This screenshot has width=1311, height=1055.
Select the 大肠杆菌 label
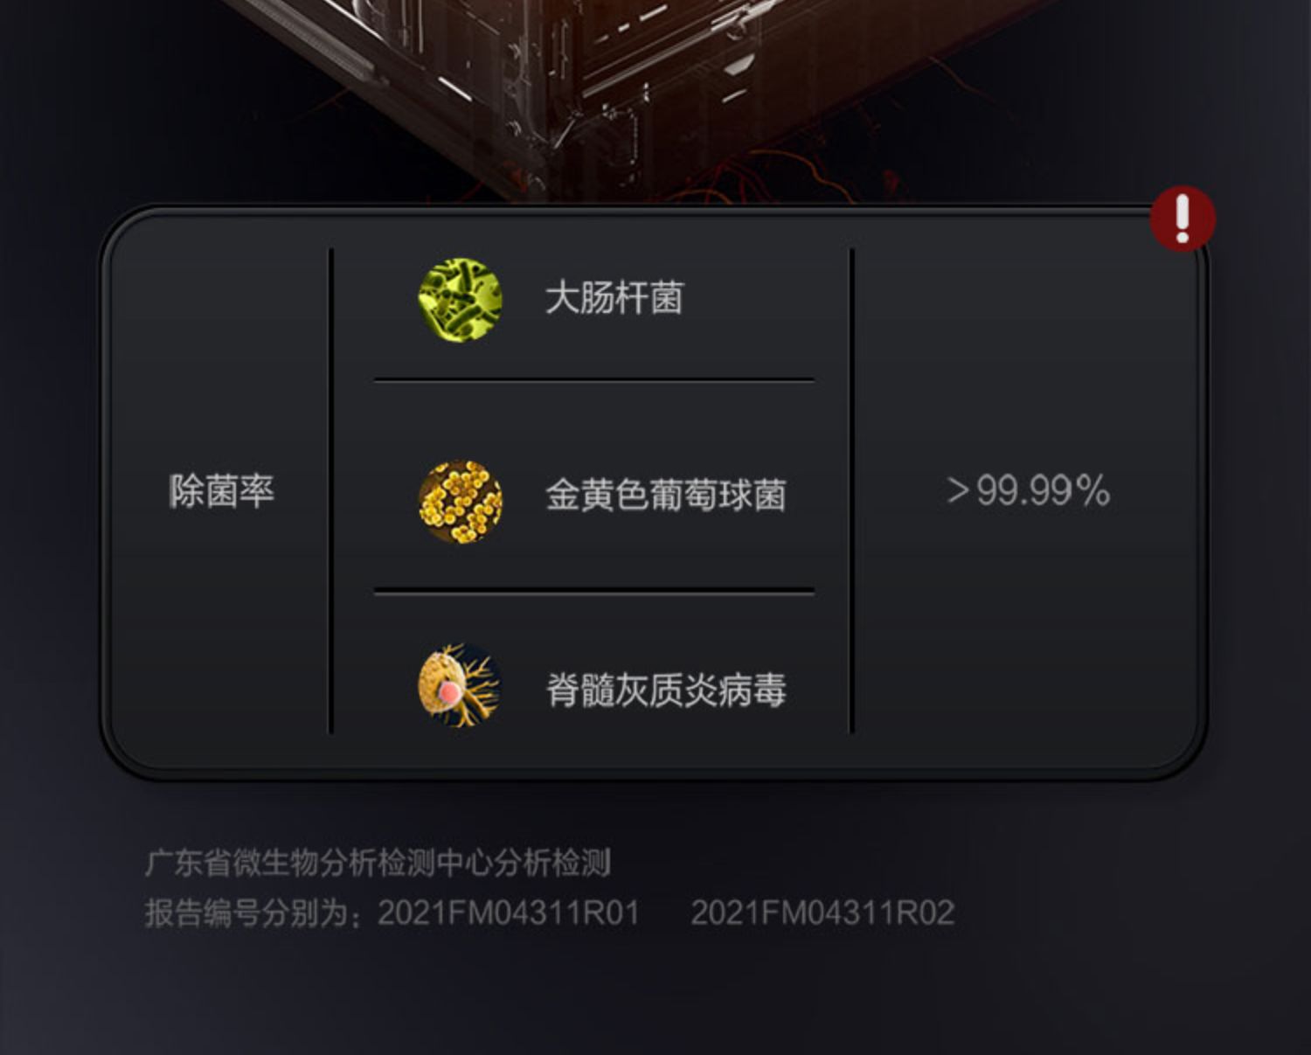614,298
